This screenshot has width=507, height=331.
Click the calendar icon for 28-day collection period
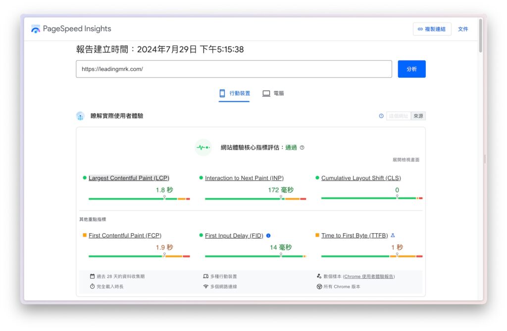click(92, 276)
